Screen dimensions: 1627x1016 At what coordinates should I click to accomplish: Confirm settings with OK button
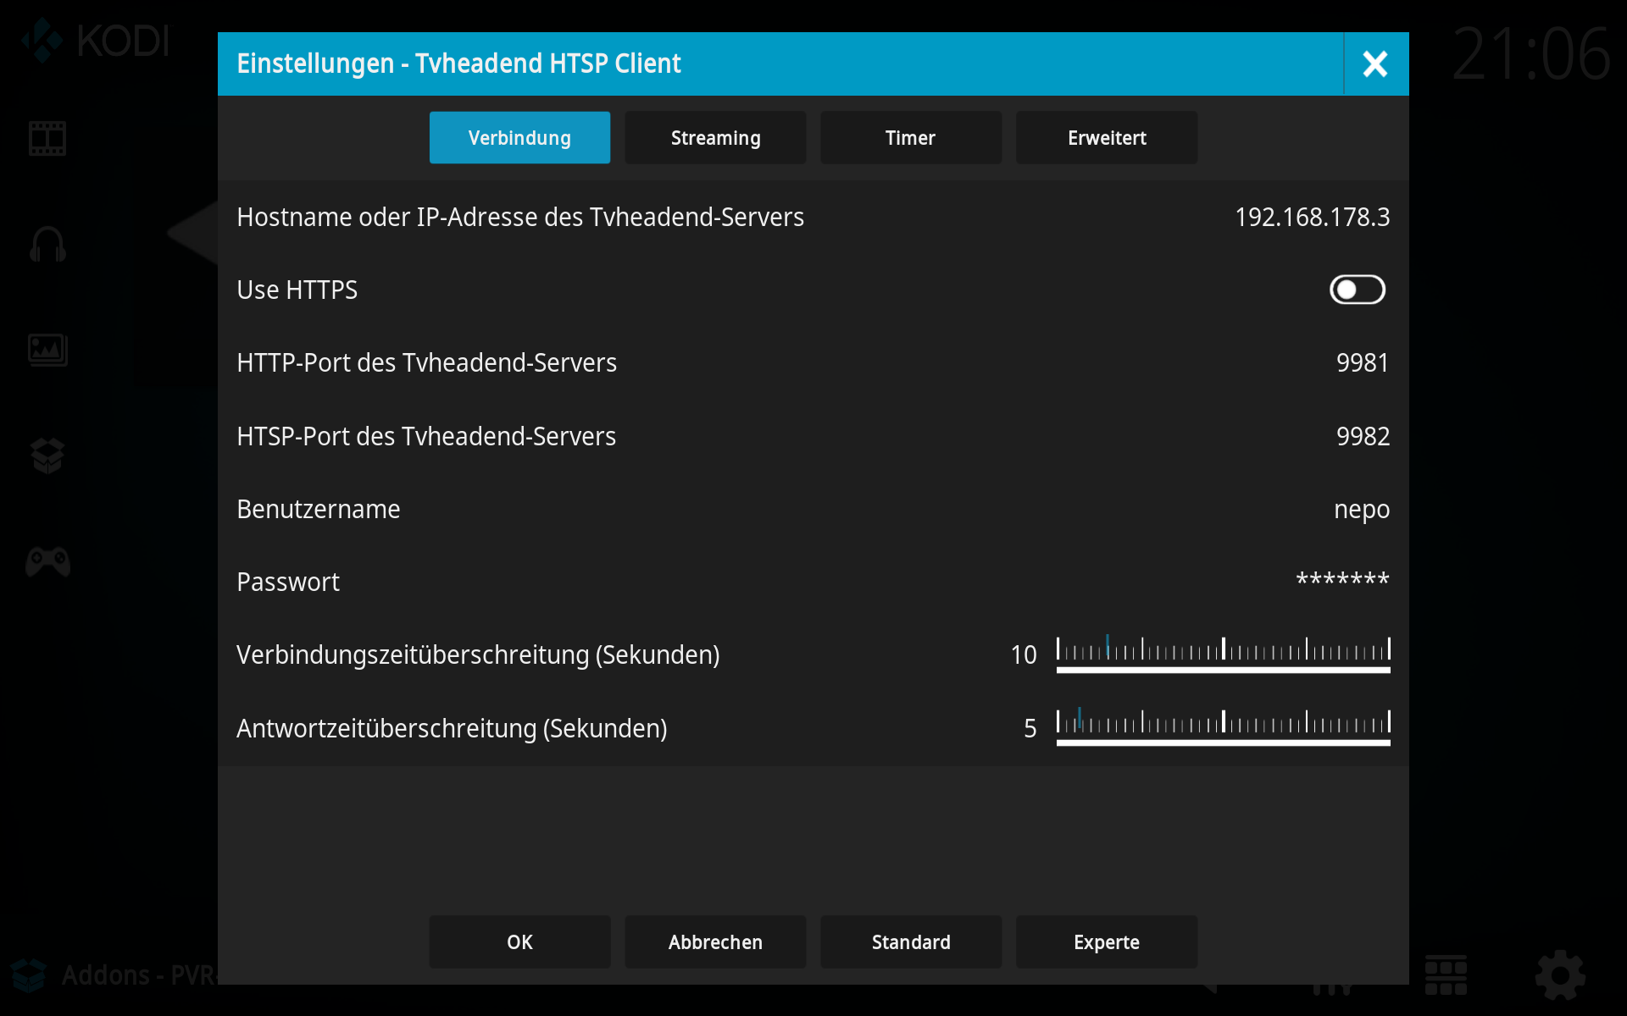[519, 941]
